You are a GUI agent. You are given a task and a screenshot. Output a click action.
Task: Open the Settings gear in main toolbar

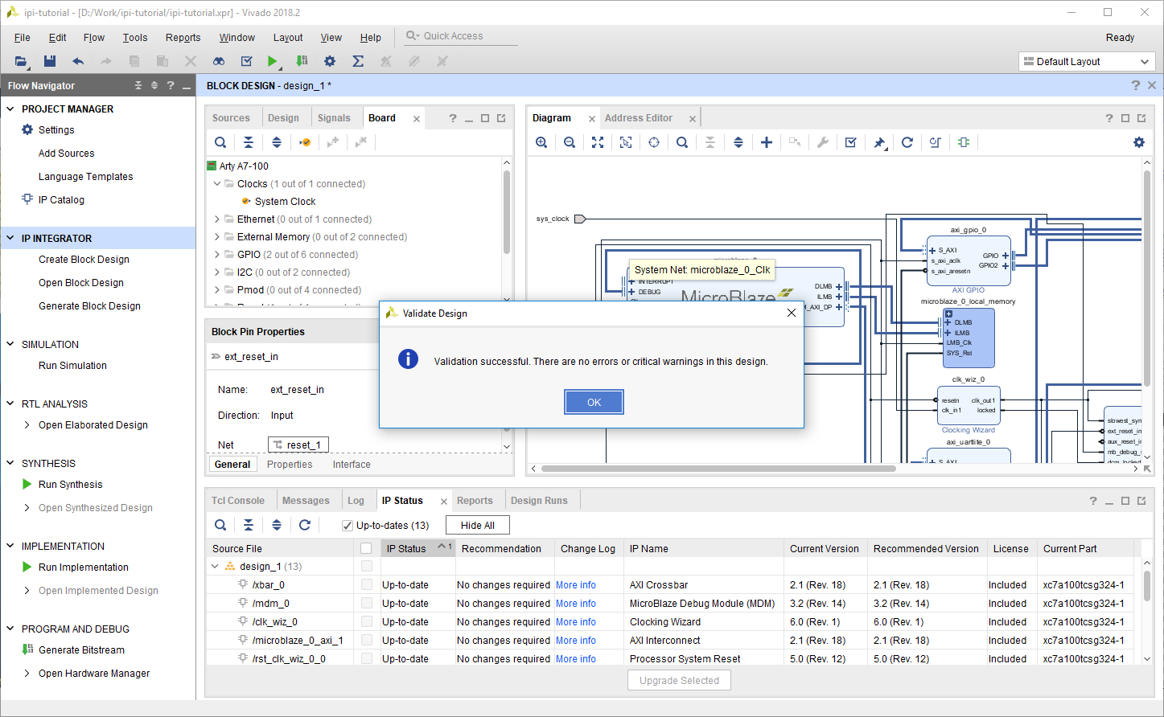pyautogui.click(x=330, y=61)
